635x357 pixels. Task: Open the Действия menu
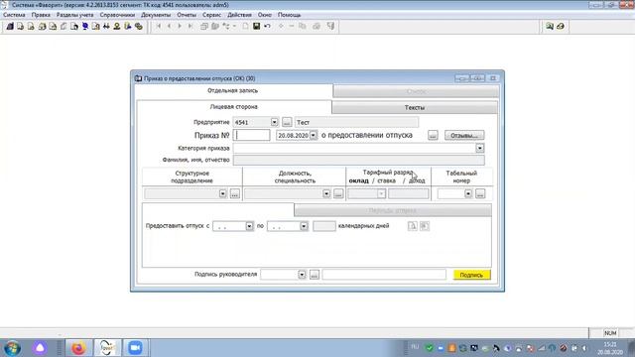pyautogui.click(x=239, y=15)
